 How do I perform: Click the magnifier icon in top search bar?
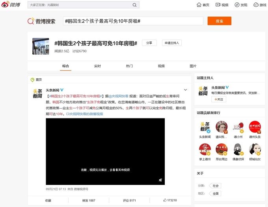[135, 5]
